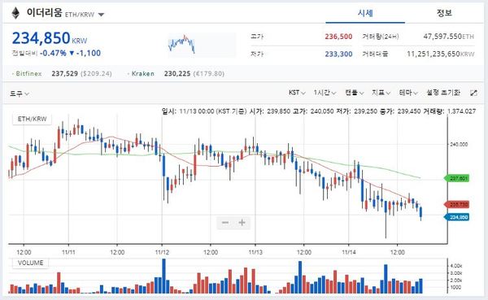Click the chart zoom out minus icon
The image size is (488, 300).
[225, 223]
